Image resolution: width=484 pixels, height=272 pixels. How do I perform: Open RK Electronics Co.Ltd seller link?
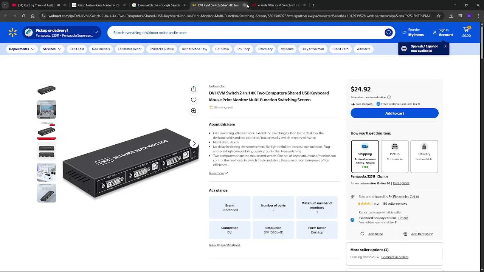(404, 196)
